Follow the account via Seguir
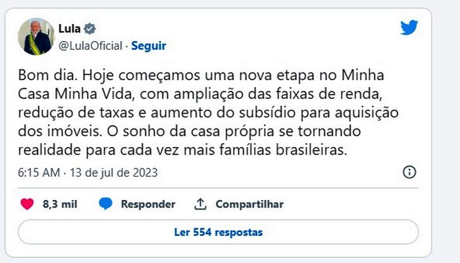460x263 pixels. 149,46
